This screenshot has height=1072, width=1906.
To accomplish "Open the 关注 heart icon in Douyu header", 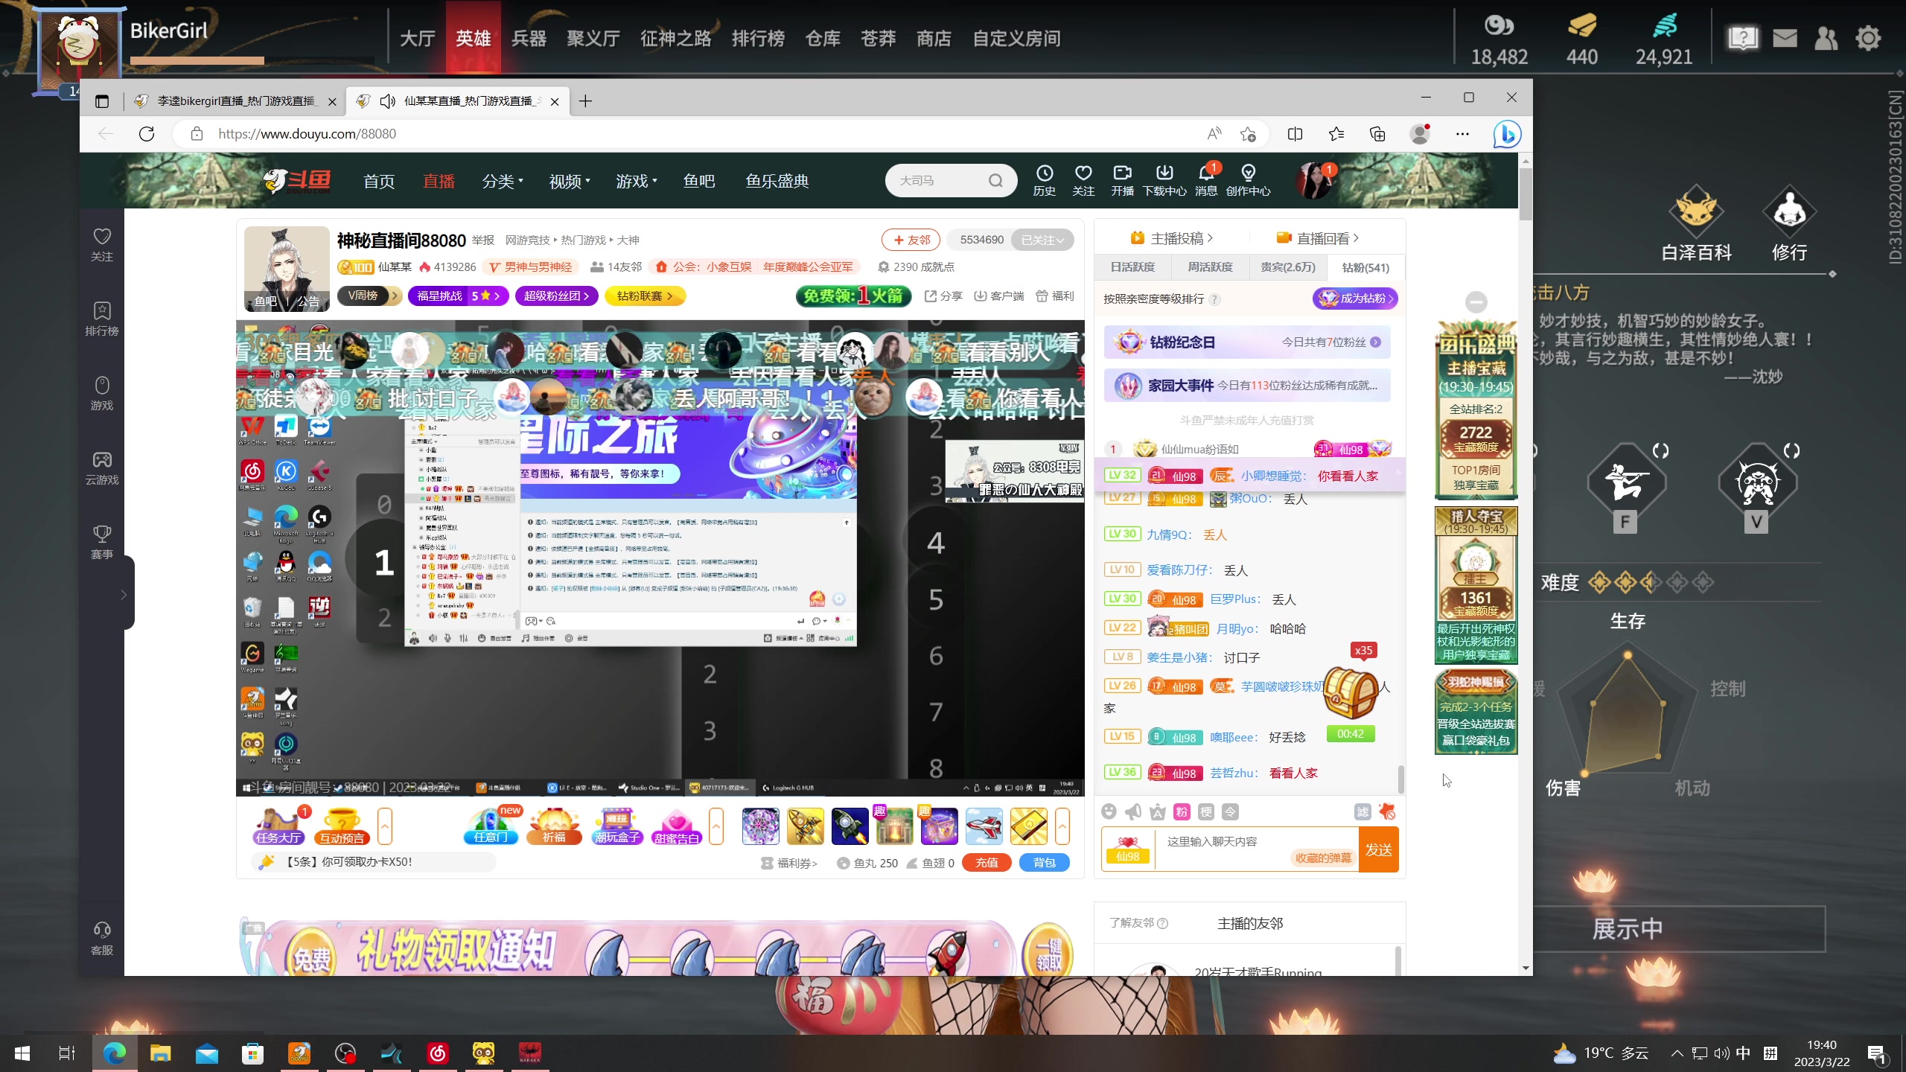I will [x=1083, y=180].
